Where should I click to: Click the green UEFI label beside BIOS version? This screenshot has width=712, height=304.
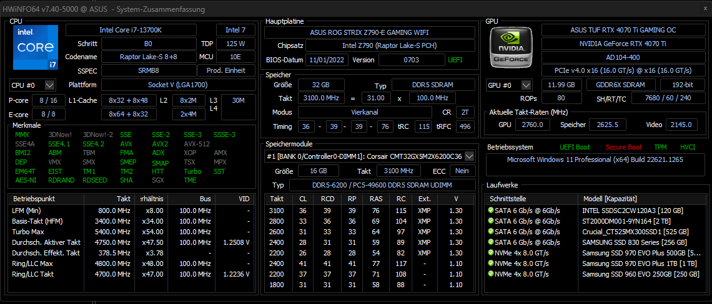coord(455,60)
